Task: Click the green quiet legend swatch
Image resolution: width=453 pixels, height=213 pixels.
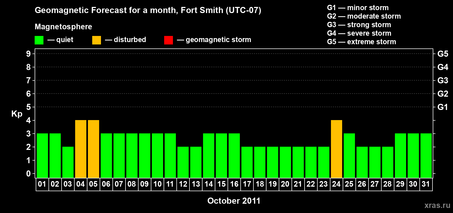Action: [39, 40]
